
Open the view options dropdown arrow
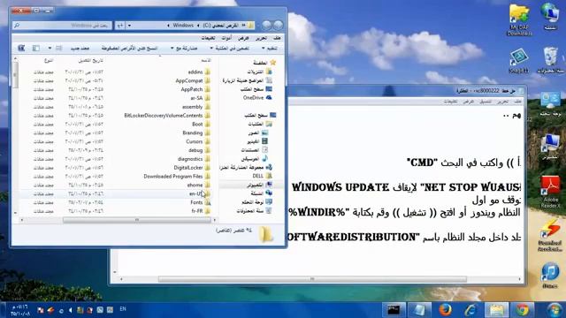(50, 48)
